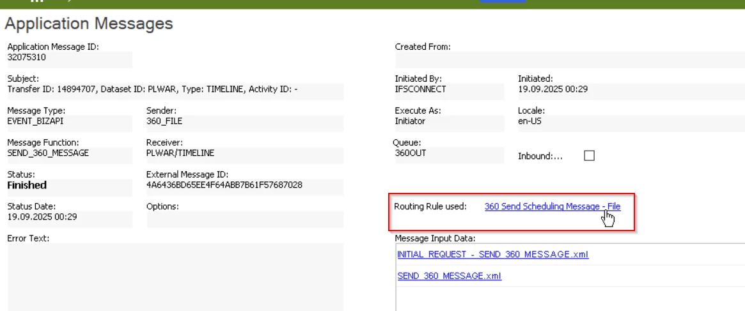Click the Sender field 360_FILE

pos(245,124)
